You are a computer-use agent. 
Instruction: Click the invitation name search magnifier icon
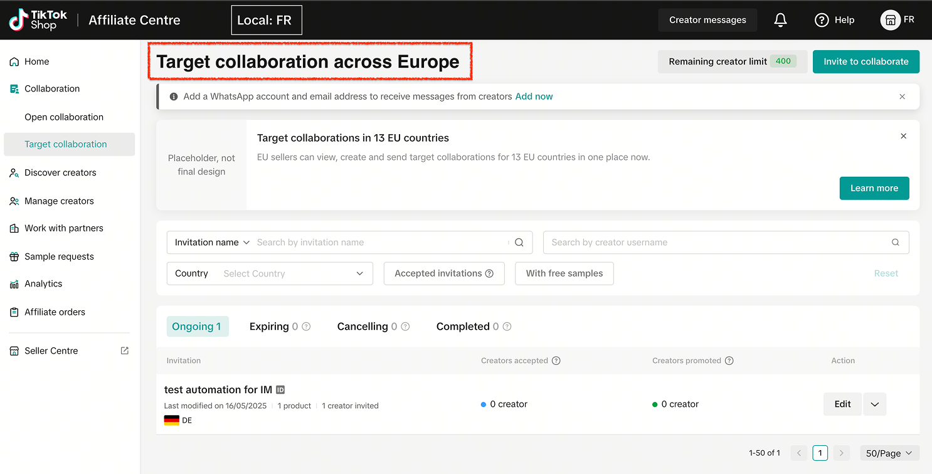(519, 243)
